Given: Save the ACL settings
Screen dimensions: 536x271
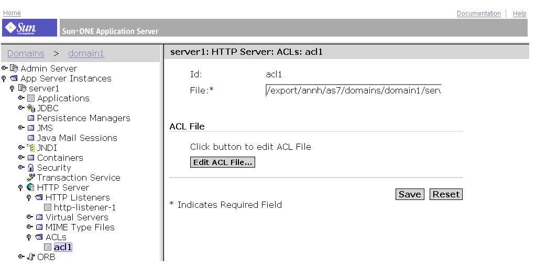Looking at the screenshot, I should 410,194.
